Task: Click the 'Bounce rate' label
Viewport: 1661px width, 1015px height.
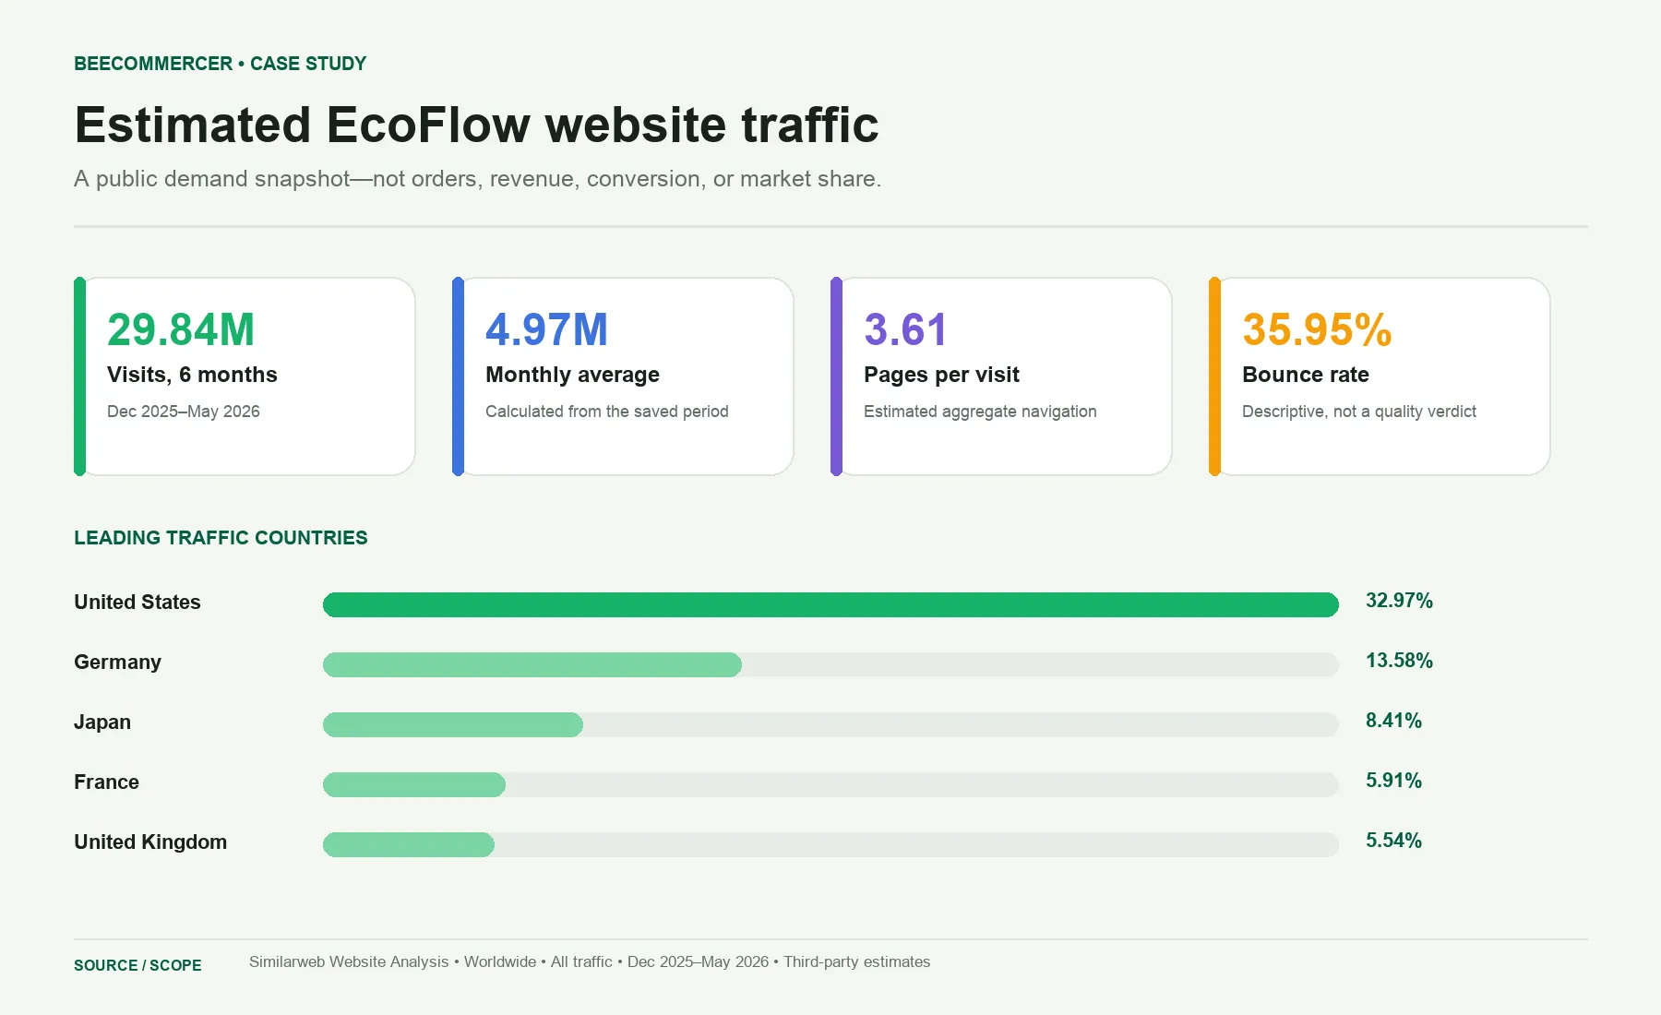Action: 1305,375
